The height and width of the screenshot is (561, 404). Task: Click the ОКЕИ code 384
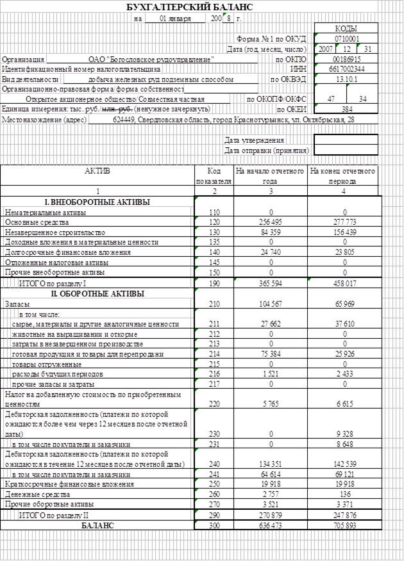click(346, 109)
